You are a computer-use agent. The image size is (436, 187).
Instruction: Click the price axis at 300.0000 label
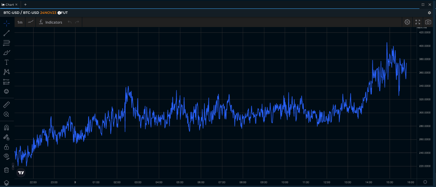pos(425,113)
